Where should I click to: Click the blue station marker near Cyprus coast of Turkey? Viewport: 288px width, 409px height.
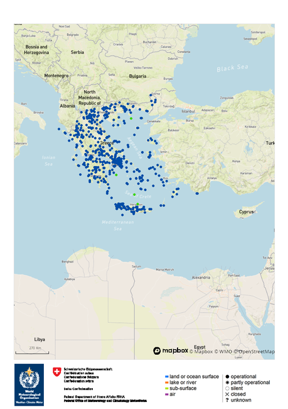click(197, 193)
